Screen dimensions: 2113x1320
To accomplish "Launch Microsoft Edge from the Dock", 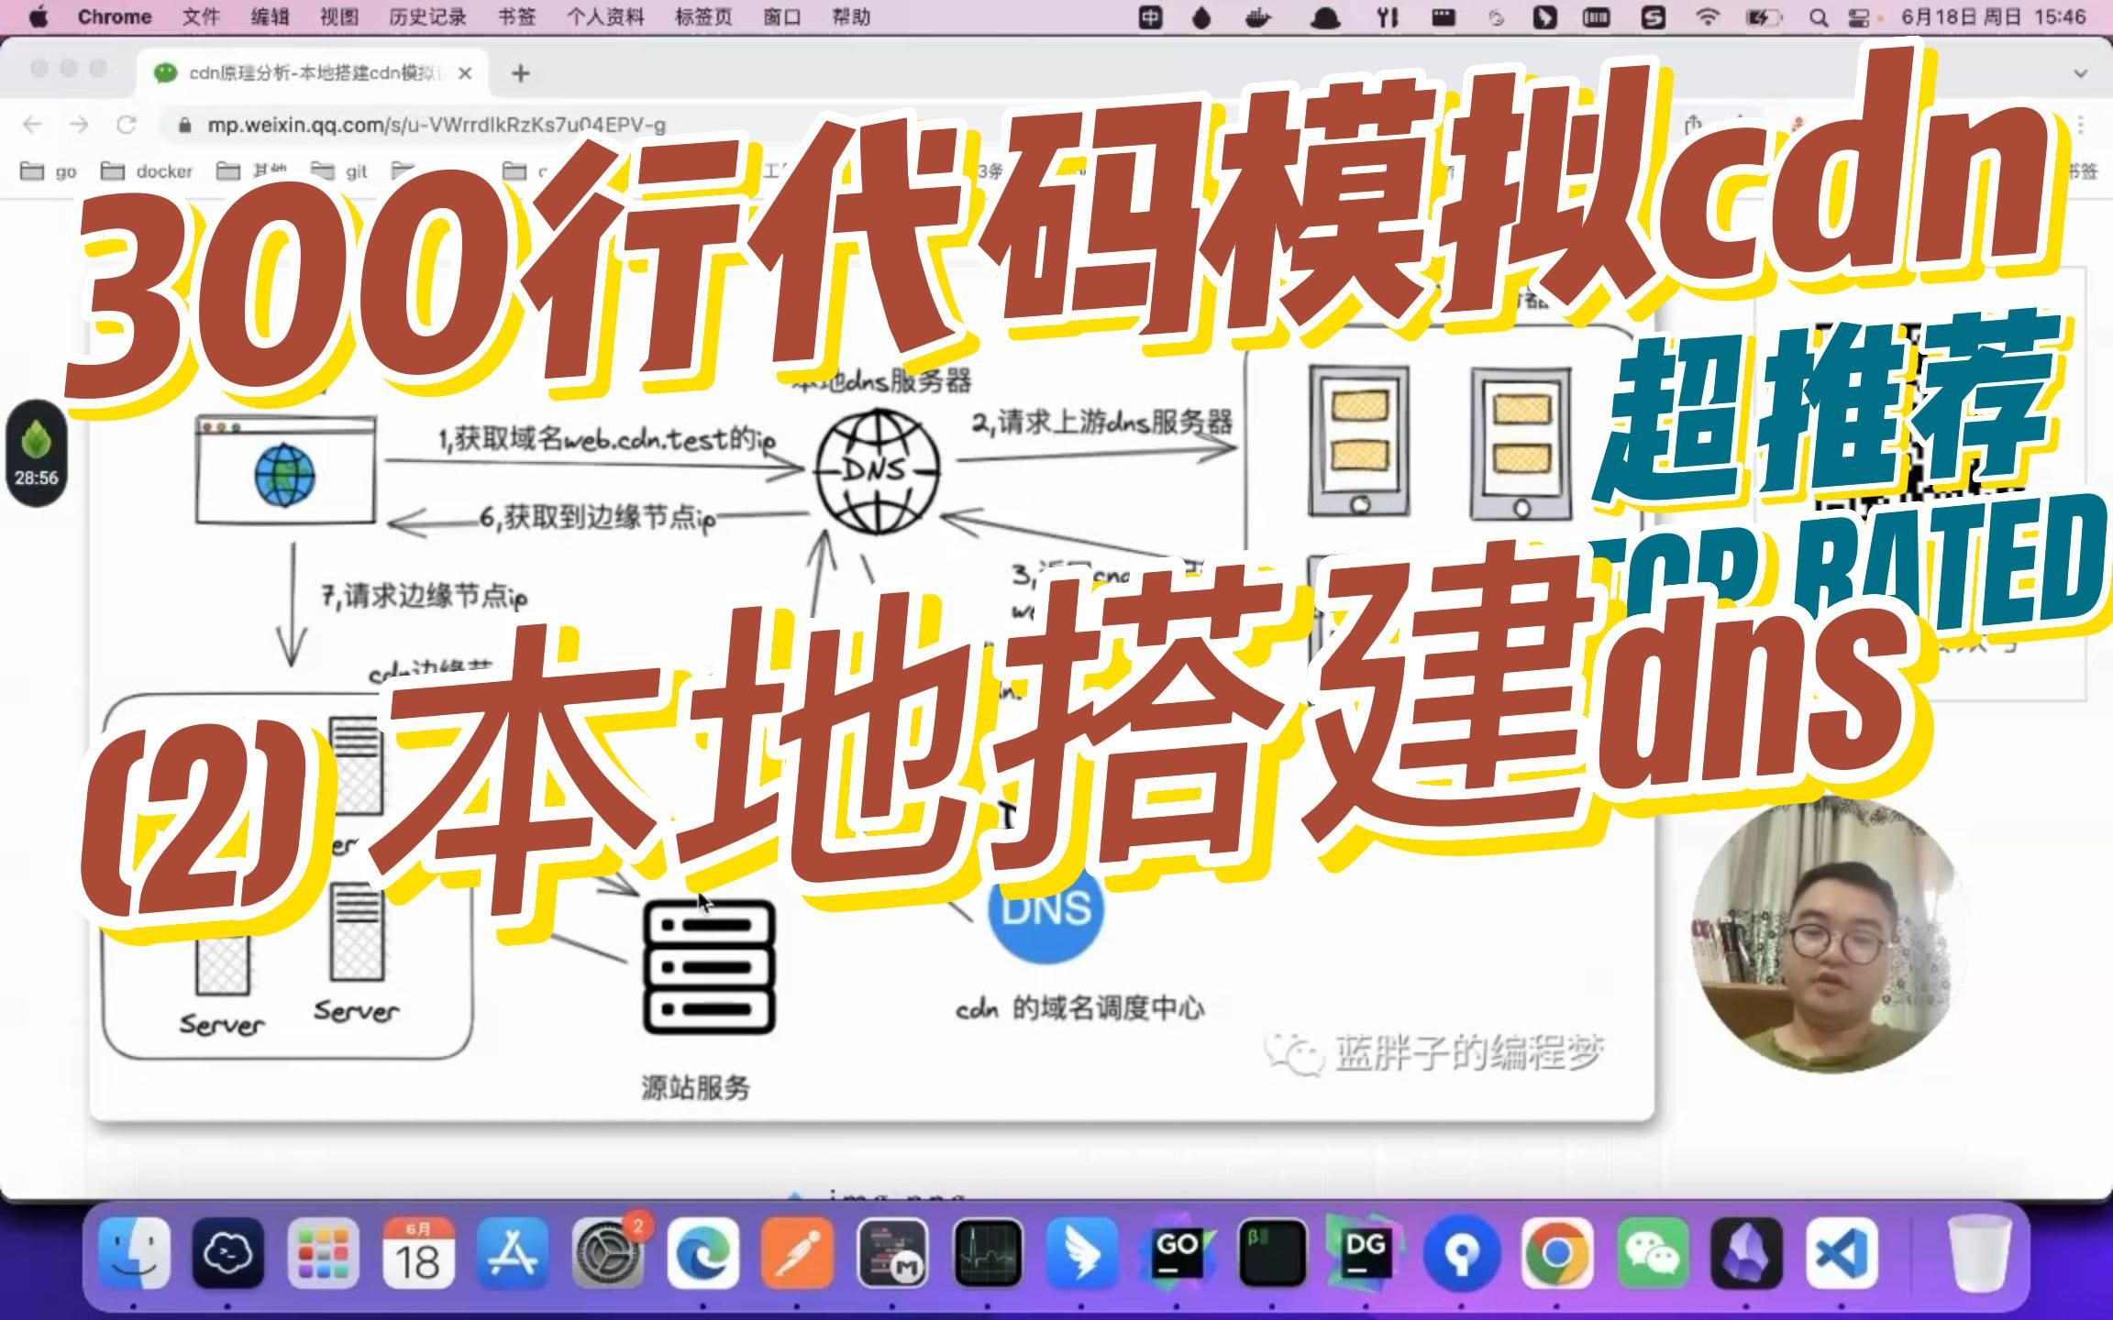I will pos(702,1253).
